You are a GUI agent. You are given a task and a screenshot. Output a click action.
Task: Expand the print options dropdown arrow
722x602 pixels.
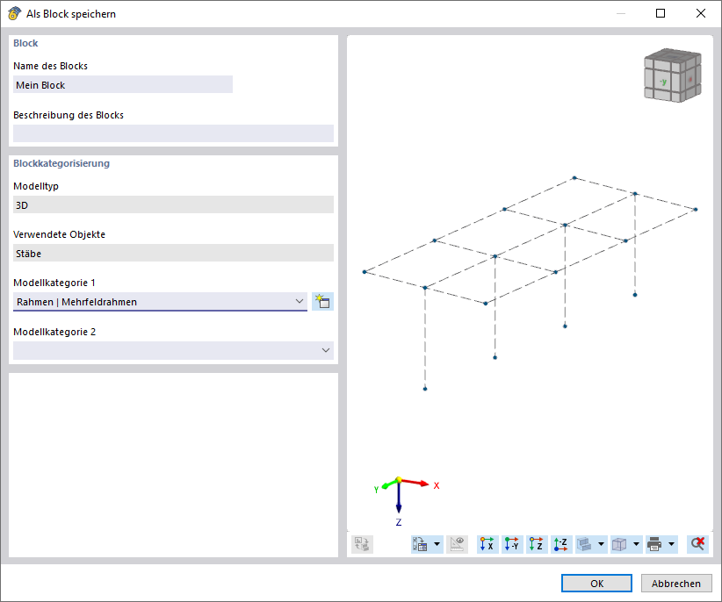click(x=671, y=544)
